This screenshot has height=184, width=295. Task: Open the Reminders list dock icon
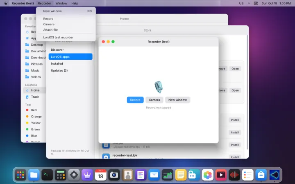(x=248, y=175)
